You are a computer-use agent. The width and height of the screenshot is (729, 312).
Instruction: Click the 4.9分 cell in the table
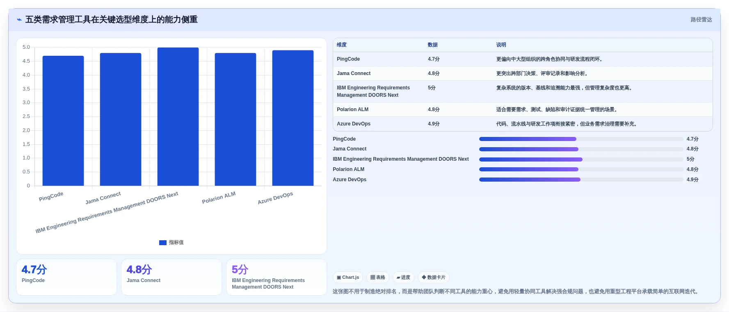pos(434,124)
